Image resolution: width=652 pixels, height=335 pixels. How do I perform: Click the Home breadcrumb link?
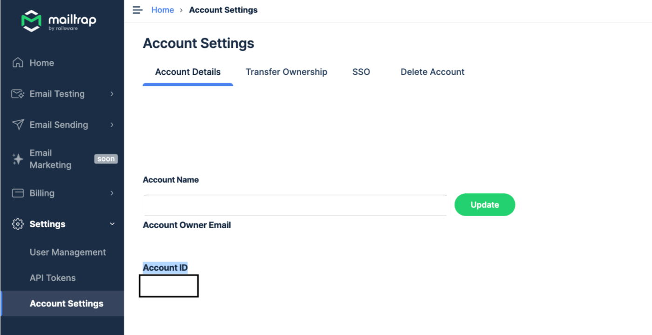click(163, 10)
